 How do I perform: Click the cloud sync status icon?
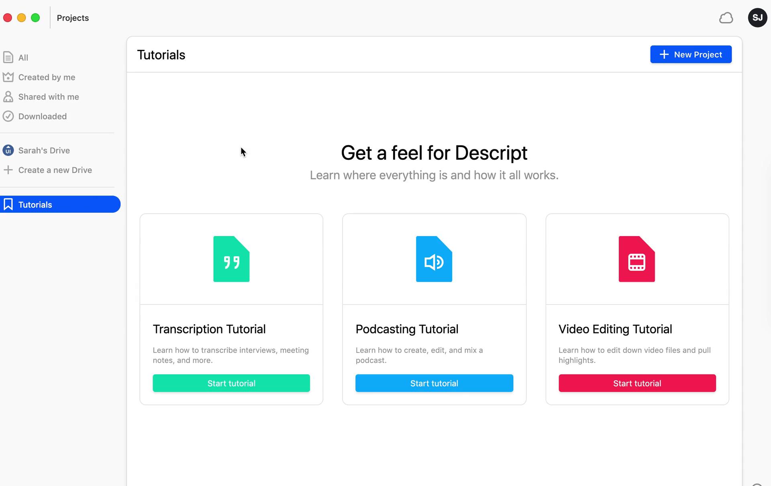click(726, 18)
